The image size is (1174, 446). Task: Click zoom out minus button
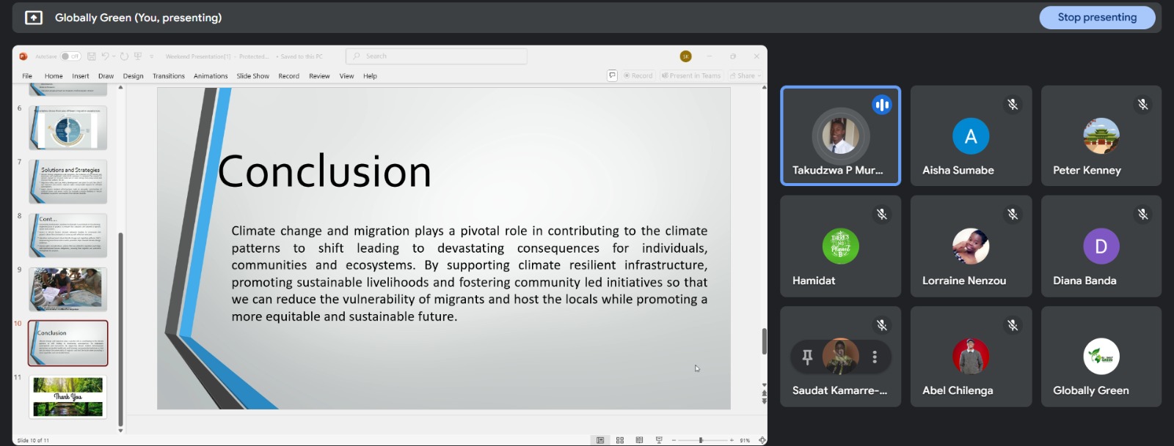pos(674,440)
